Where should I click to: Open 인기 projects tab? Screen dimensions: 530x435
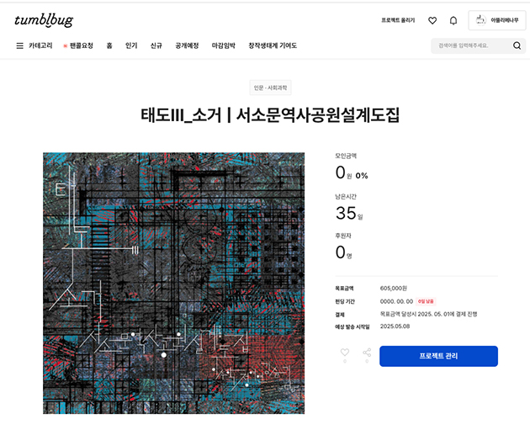[x=131, y=45]
